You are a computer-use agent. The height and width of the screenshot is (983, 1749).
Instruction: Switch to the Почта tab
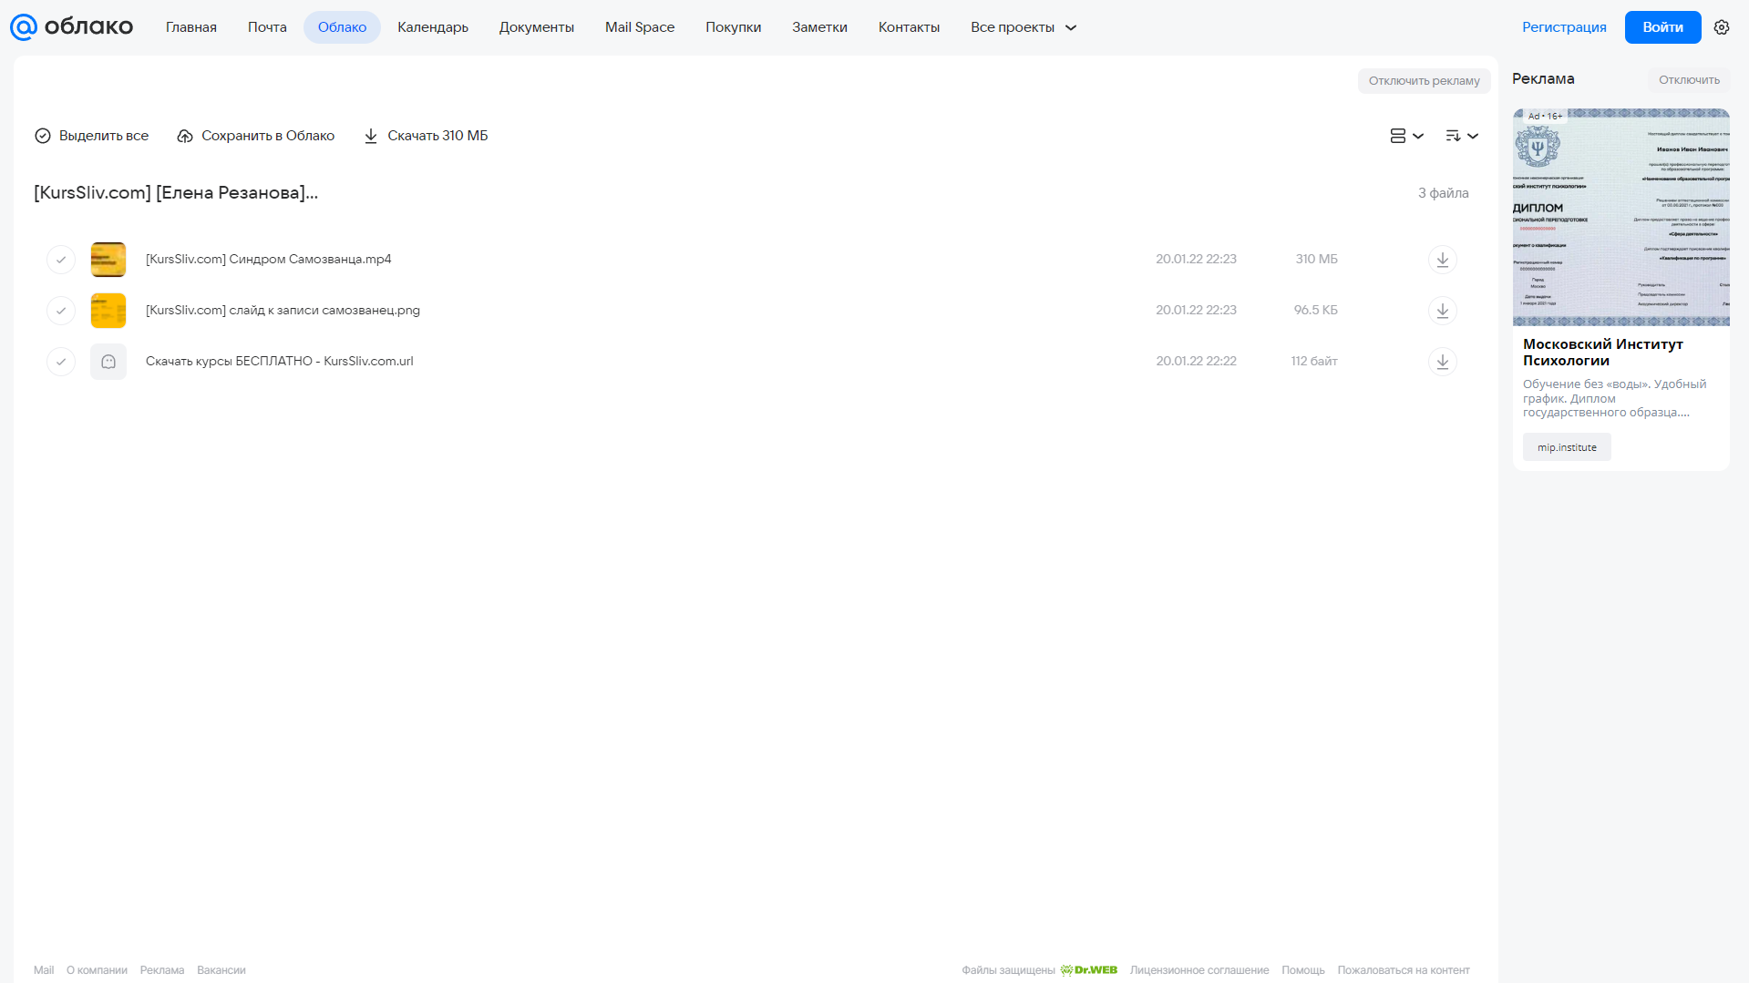pos(267,27)
